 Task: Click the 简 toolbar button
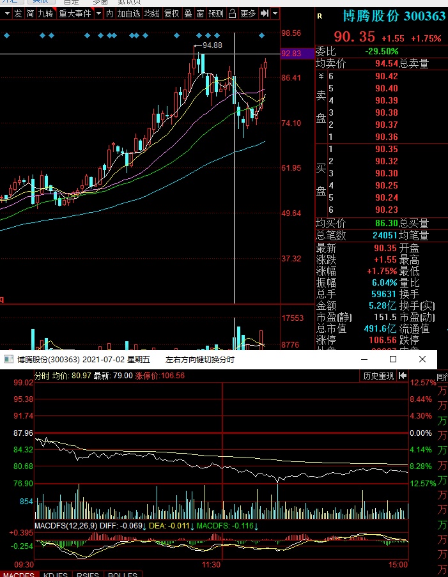pyautogui.click(x=30, y=13)
